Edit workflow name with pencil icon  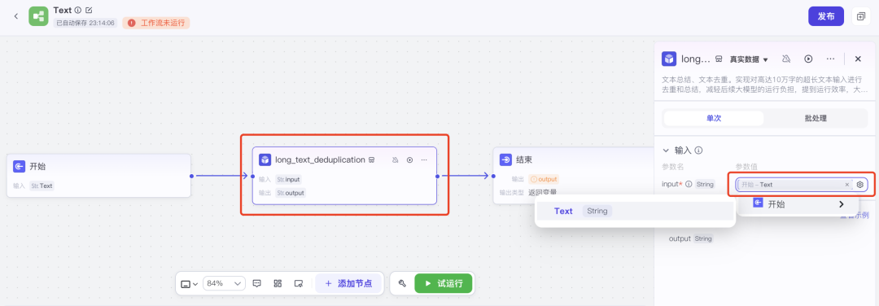(x=89, y=10)
